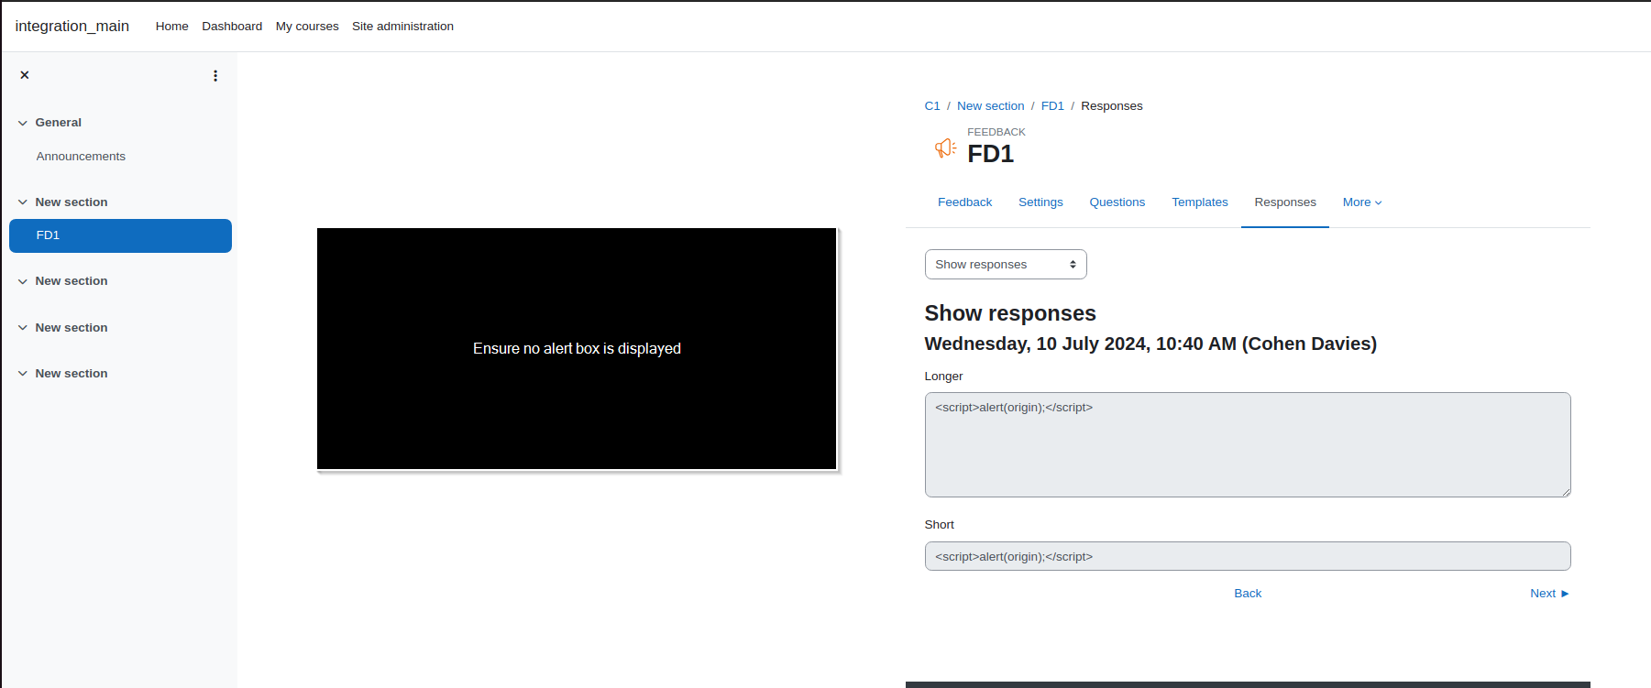The width and height of the screenshot is (1651, 688).
Task: Go to the Next response
Action: point(1549,594)
